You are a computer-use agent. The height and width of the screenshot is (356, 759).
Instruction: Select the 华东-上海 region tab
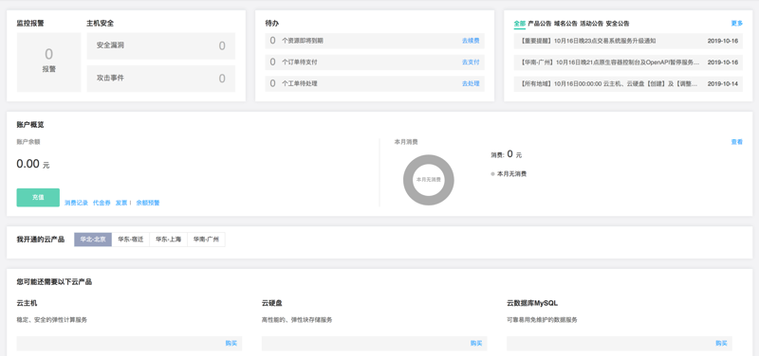click(169, 240)
